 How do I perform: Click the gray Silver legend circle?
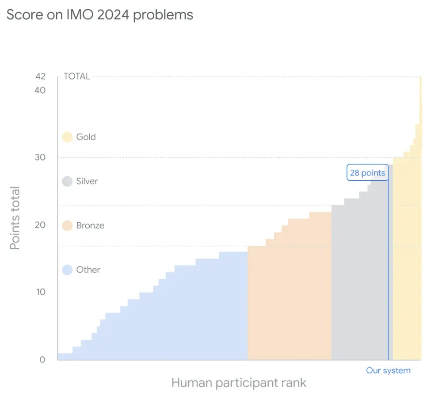pos(67,181)
